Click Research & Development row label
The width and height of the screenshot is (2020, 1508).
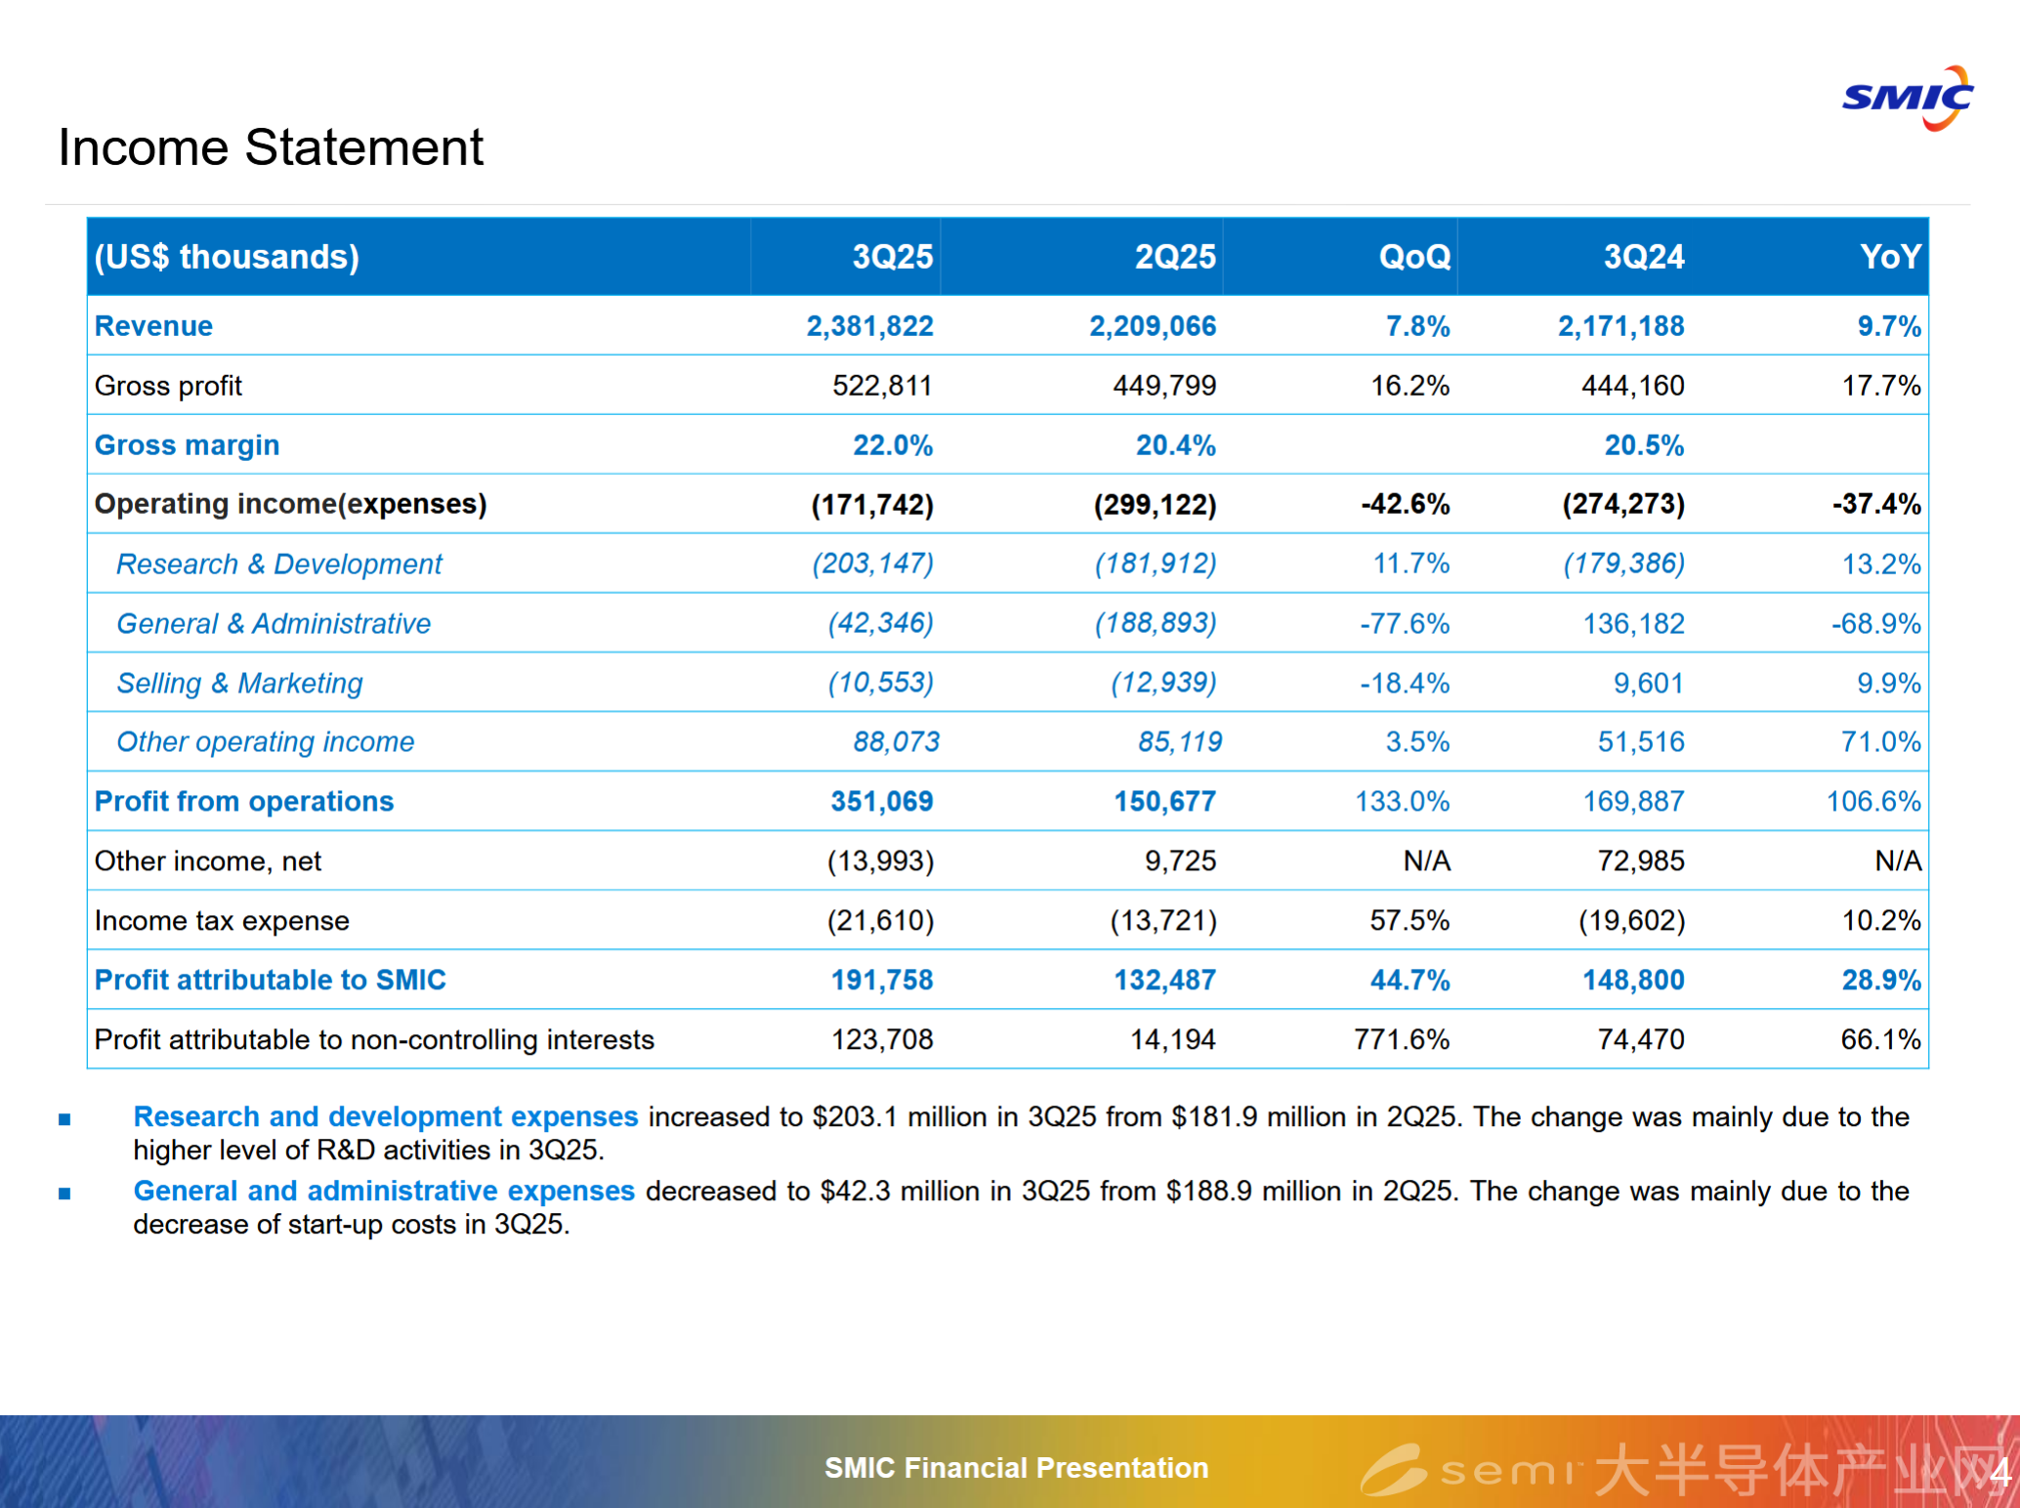click(x=278, y=565)
